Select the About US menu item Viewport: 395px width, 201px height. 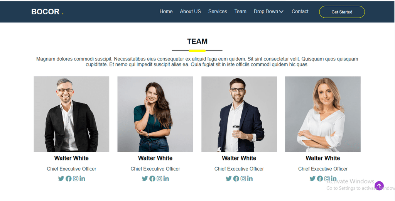[191, 11]
